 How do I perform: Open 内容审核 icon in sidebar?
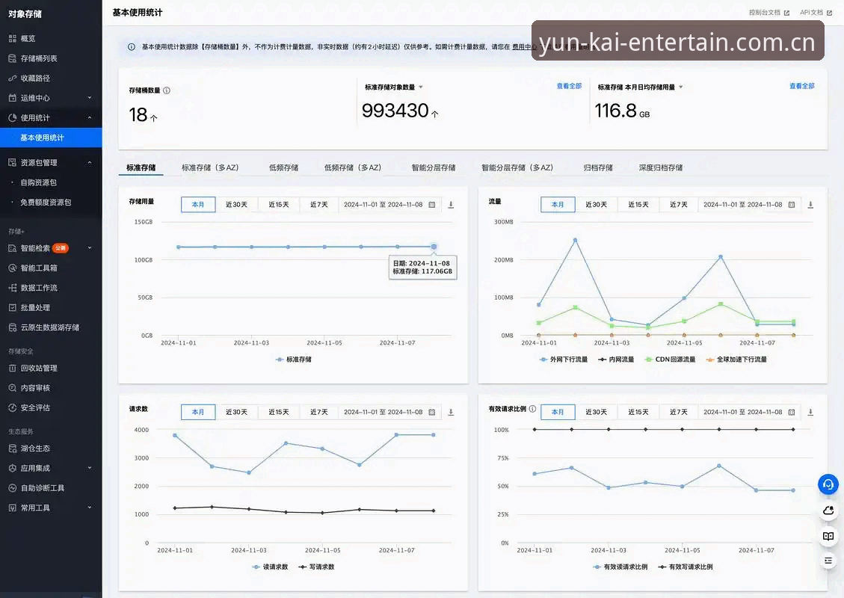point(13,388)
